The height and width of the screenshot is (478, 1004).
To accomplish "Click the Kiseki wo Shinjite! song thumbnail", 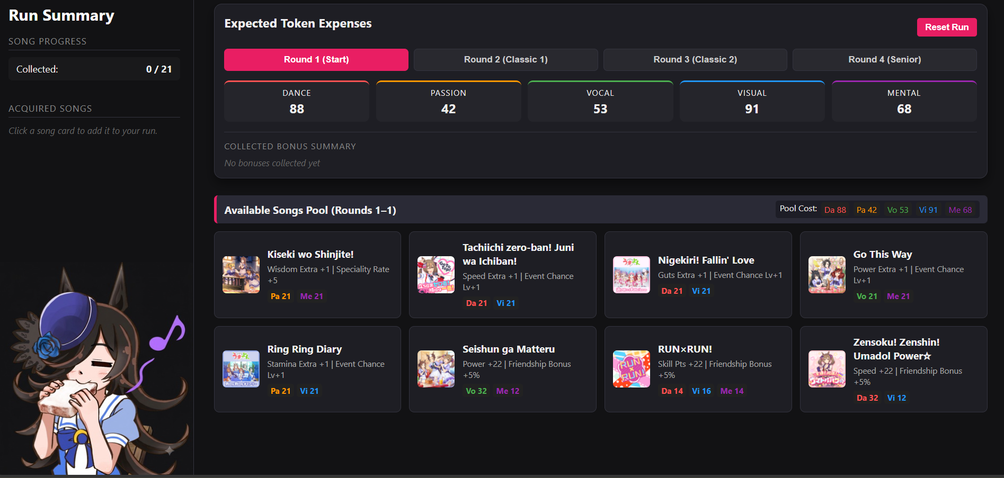I will point(241,275).
